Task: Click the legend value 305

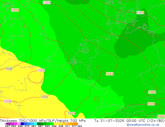Action: pyautogui.click(x=61, y=126)
